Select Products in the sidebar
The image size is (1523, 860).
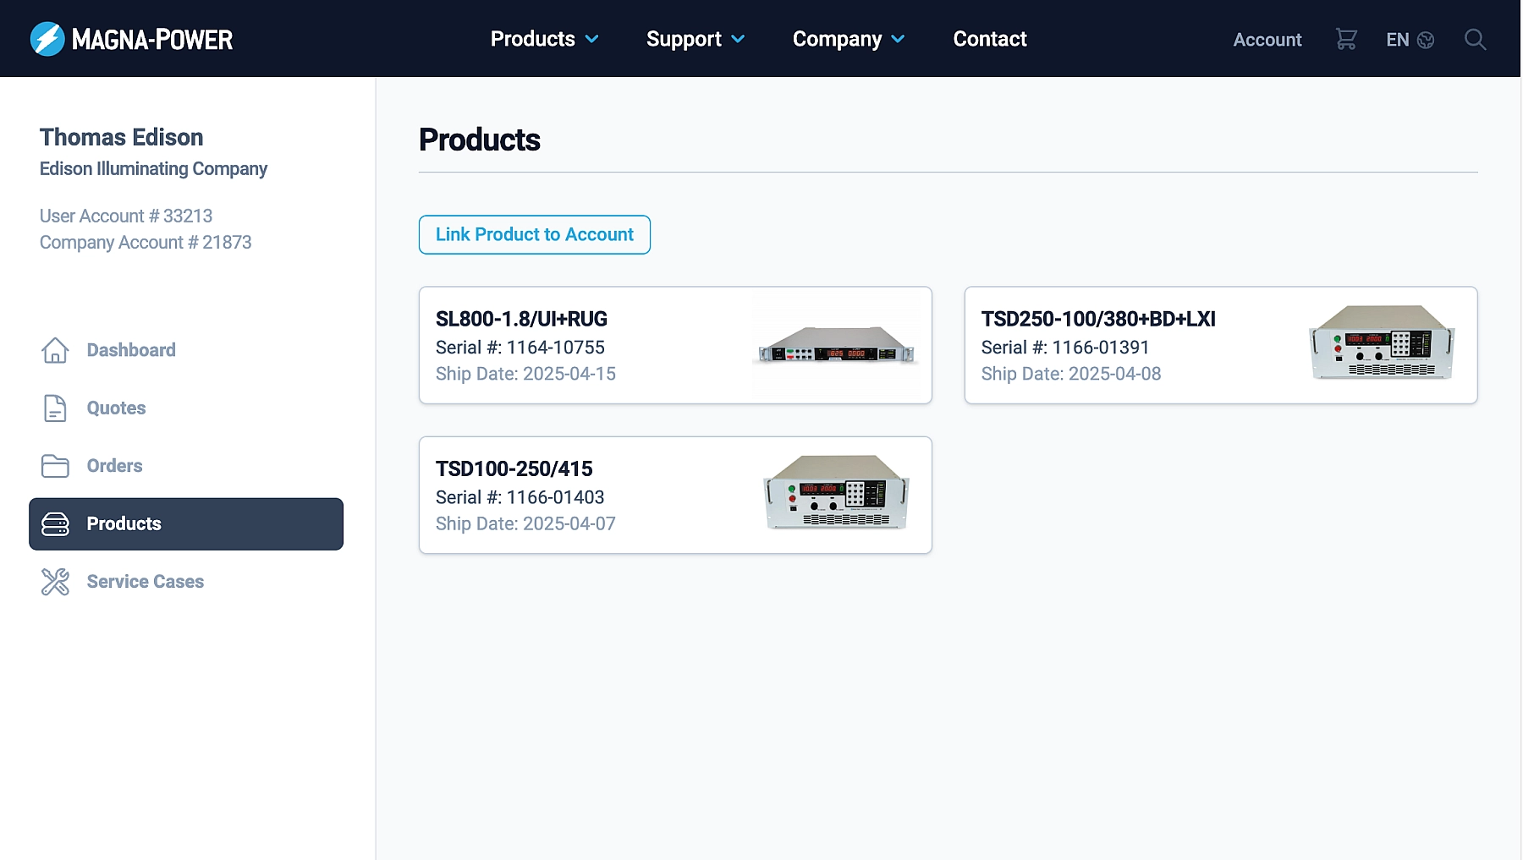point(186,524)
